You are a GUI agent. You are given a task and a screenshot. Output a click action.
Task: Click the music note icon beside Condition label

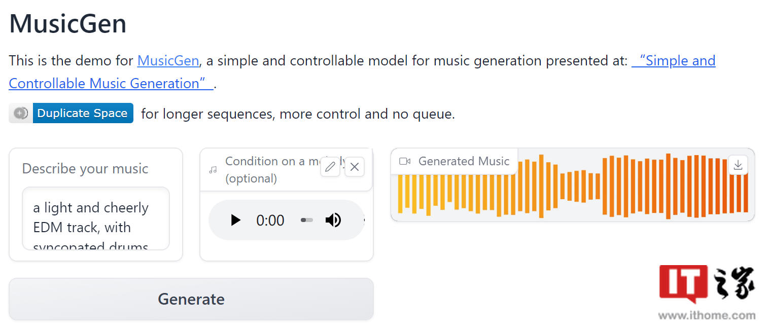point(213,169)
